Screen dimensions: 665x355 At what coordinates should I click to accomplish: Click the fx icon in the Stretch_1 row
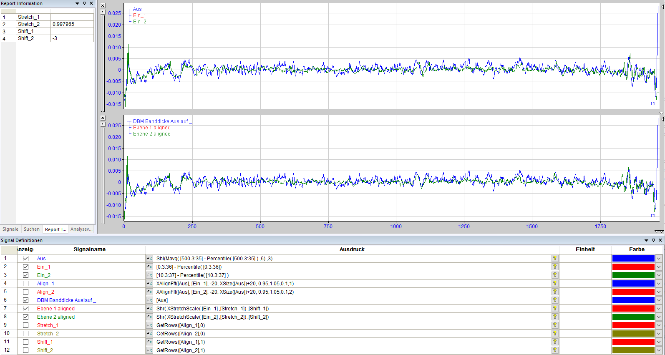149,325
